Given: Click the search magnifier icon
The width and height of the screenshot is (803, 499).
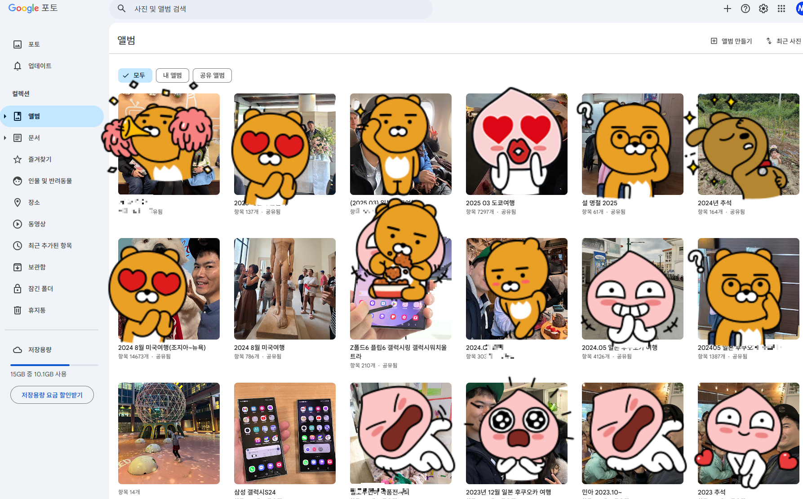Looking at the screenshot, I should 121,9.
